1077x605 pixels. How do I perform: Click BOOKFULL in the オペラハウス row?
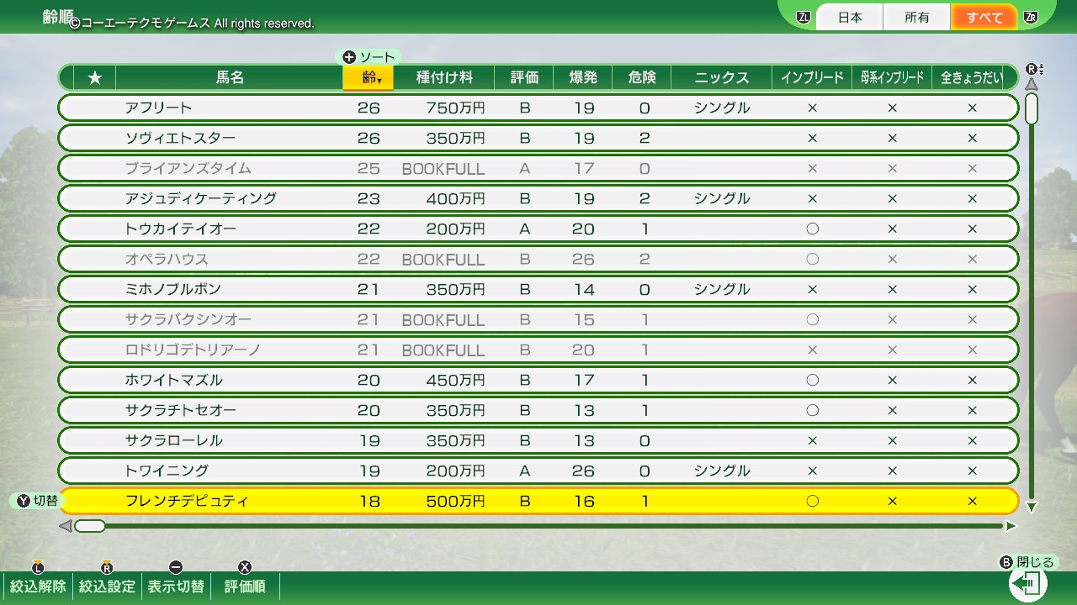coord(443,260)
